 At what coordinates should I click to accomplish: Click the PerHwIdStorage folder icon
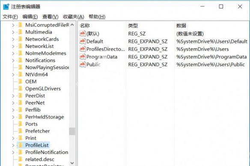coord(20,117)
